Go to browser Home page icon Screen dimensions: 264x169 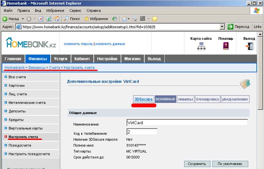[57, 19]
